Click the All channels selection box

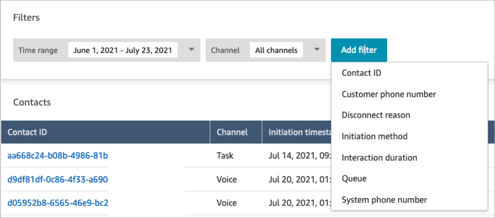click(x=276, y=50)
